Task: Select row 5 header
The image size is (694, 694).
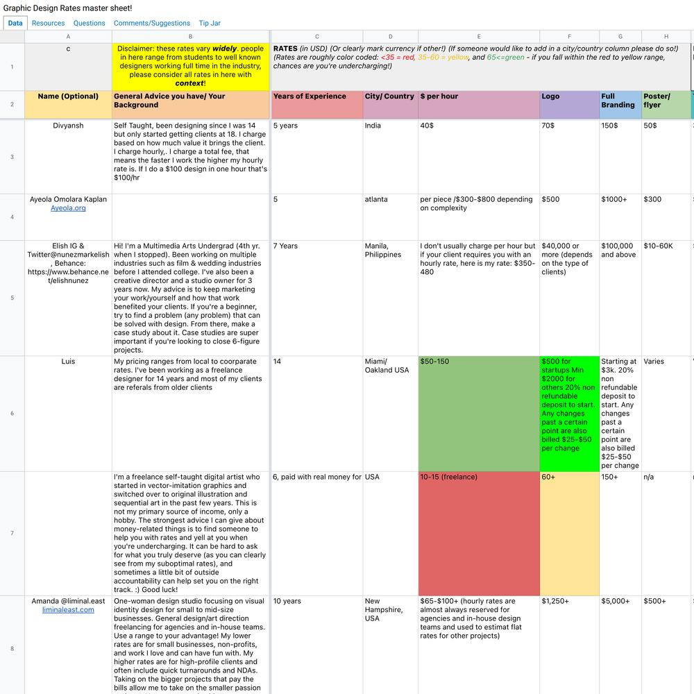Action: [12, 298]
